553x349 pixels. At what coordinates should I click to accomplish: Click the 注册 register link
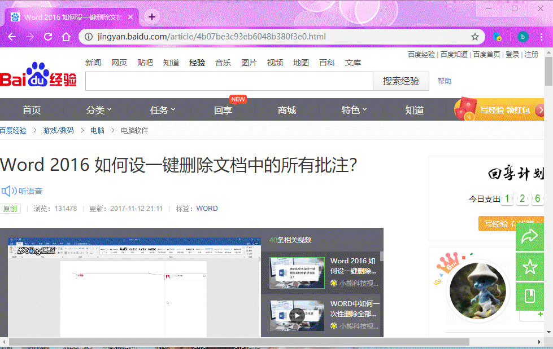532,55
